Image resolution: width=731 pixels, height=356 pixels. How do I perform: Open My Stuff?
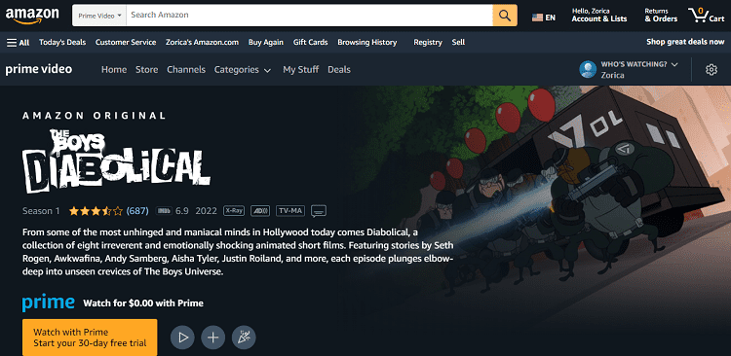[x=301, y=70]
